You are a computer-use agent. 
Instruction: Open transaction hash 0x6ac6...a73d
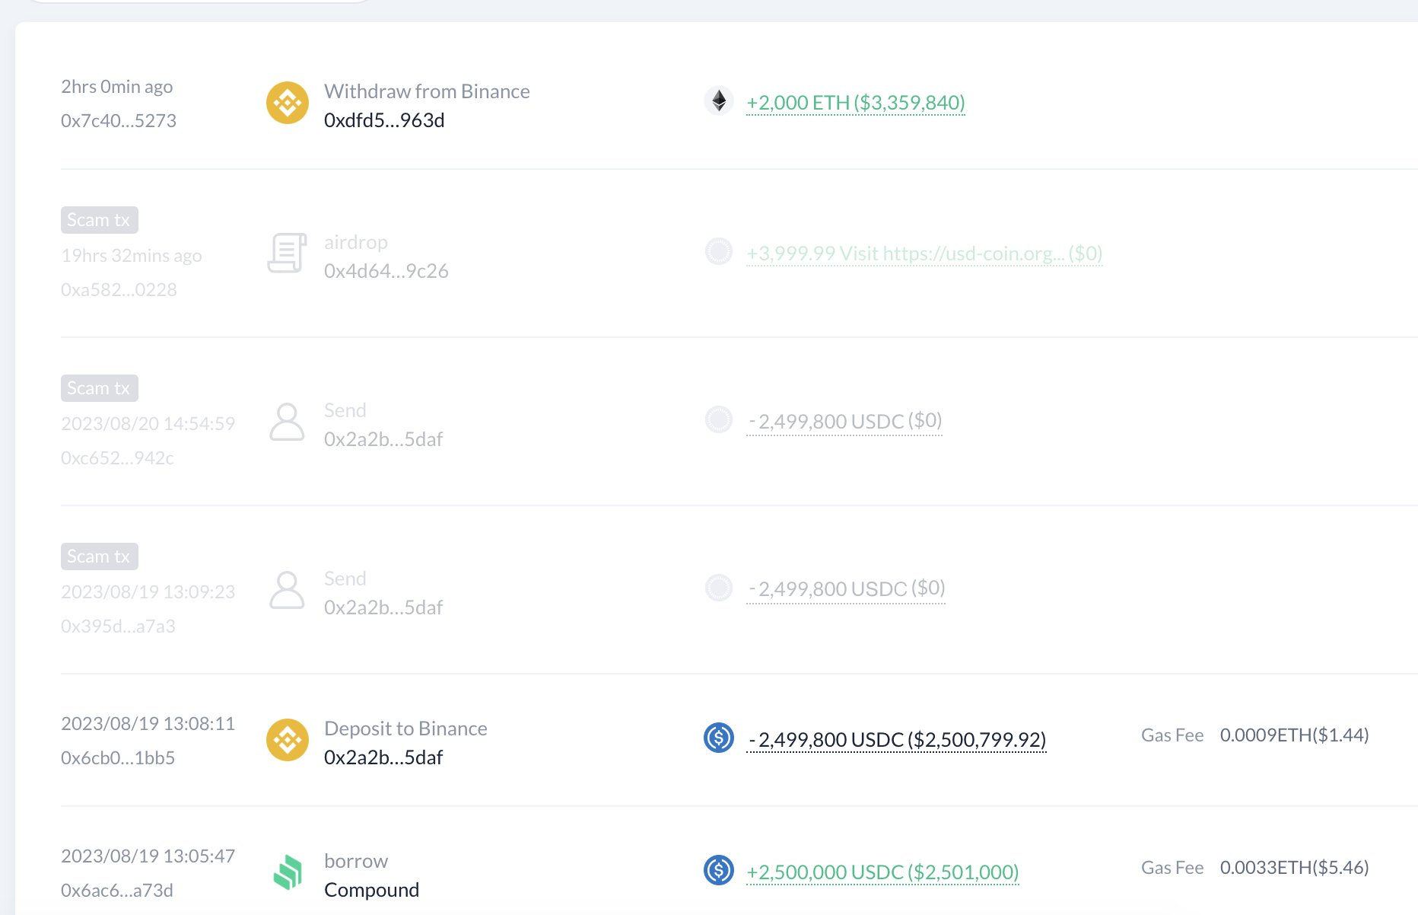pos(116,889)
